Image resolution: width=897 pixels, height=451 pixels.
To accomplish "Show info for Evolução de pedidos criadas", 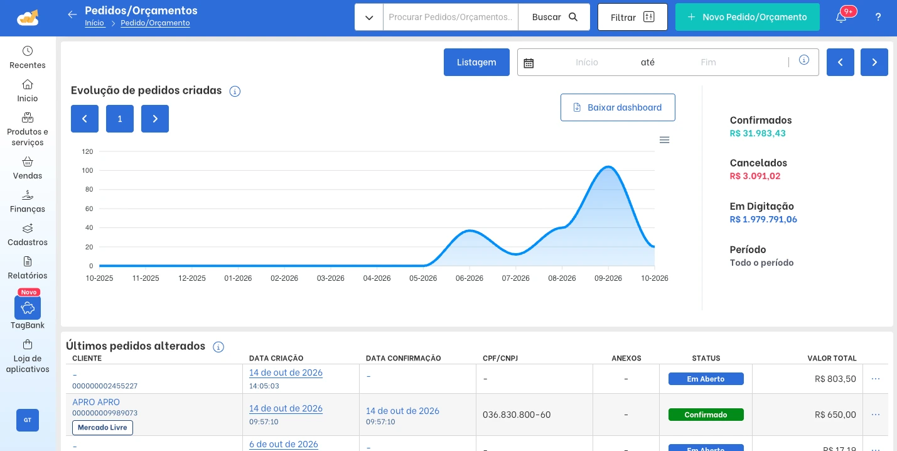I will (x=235, y=91).
